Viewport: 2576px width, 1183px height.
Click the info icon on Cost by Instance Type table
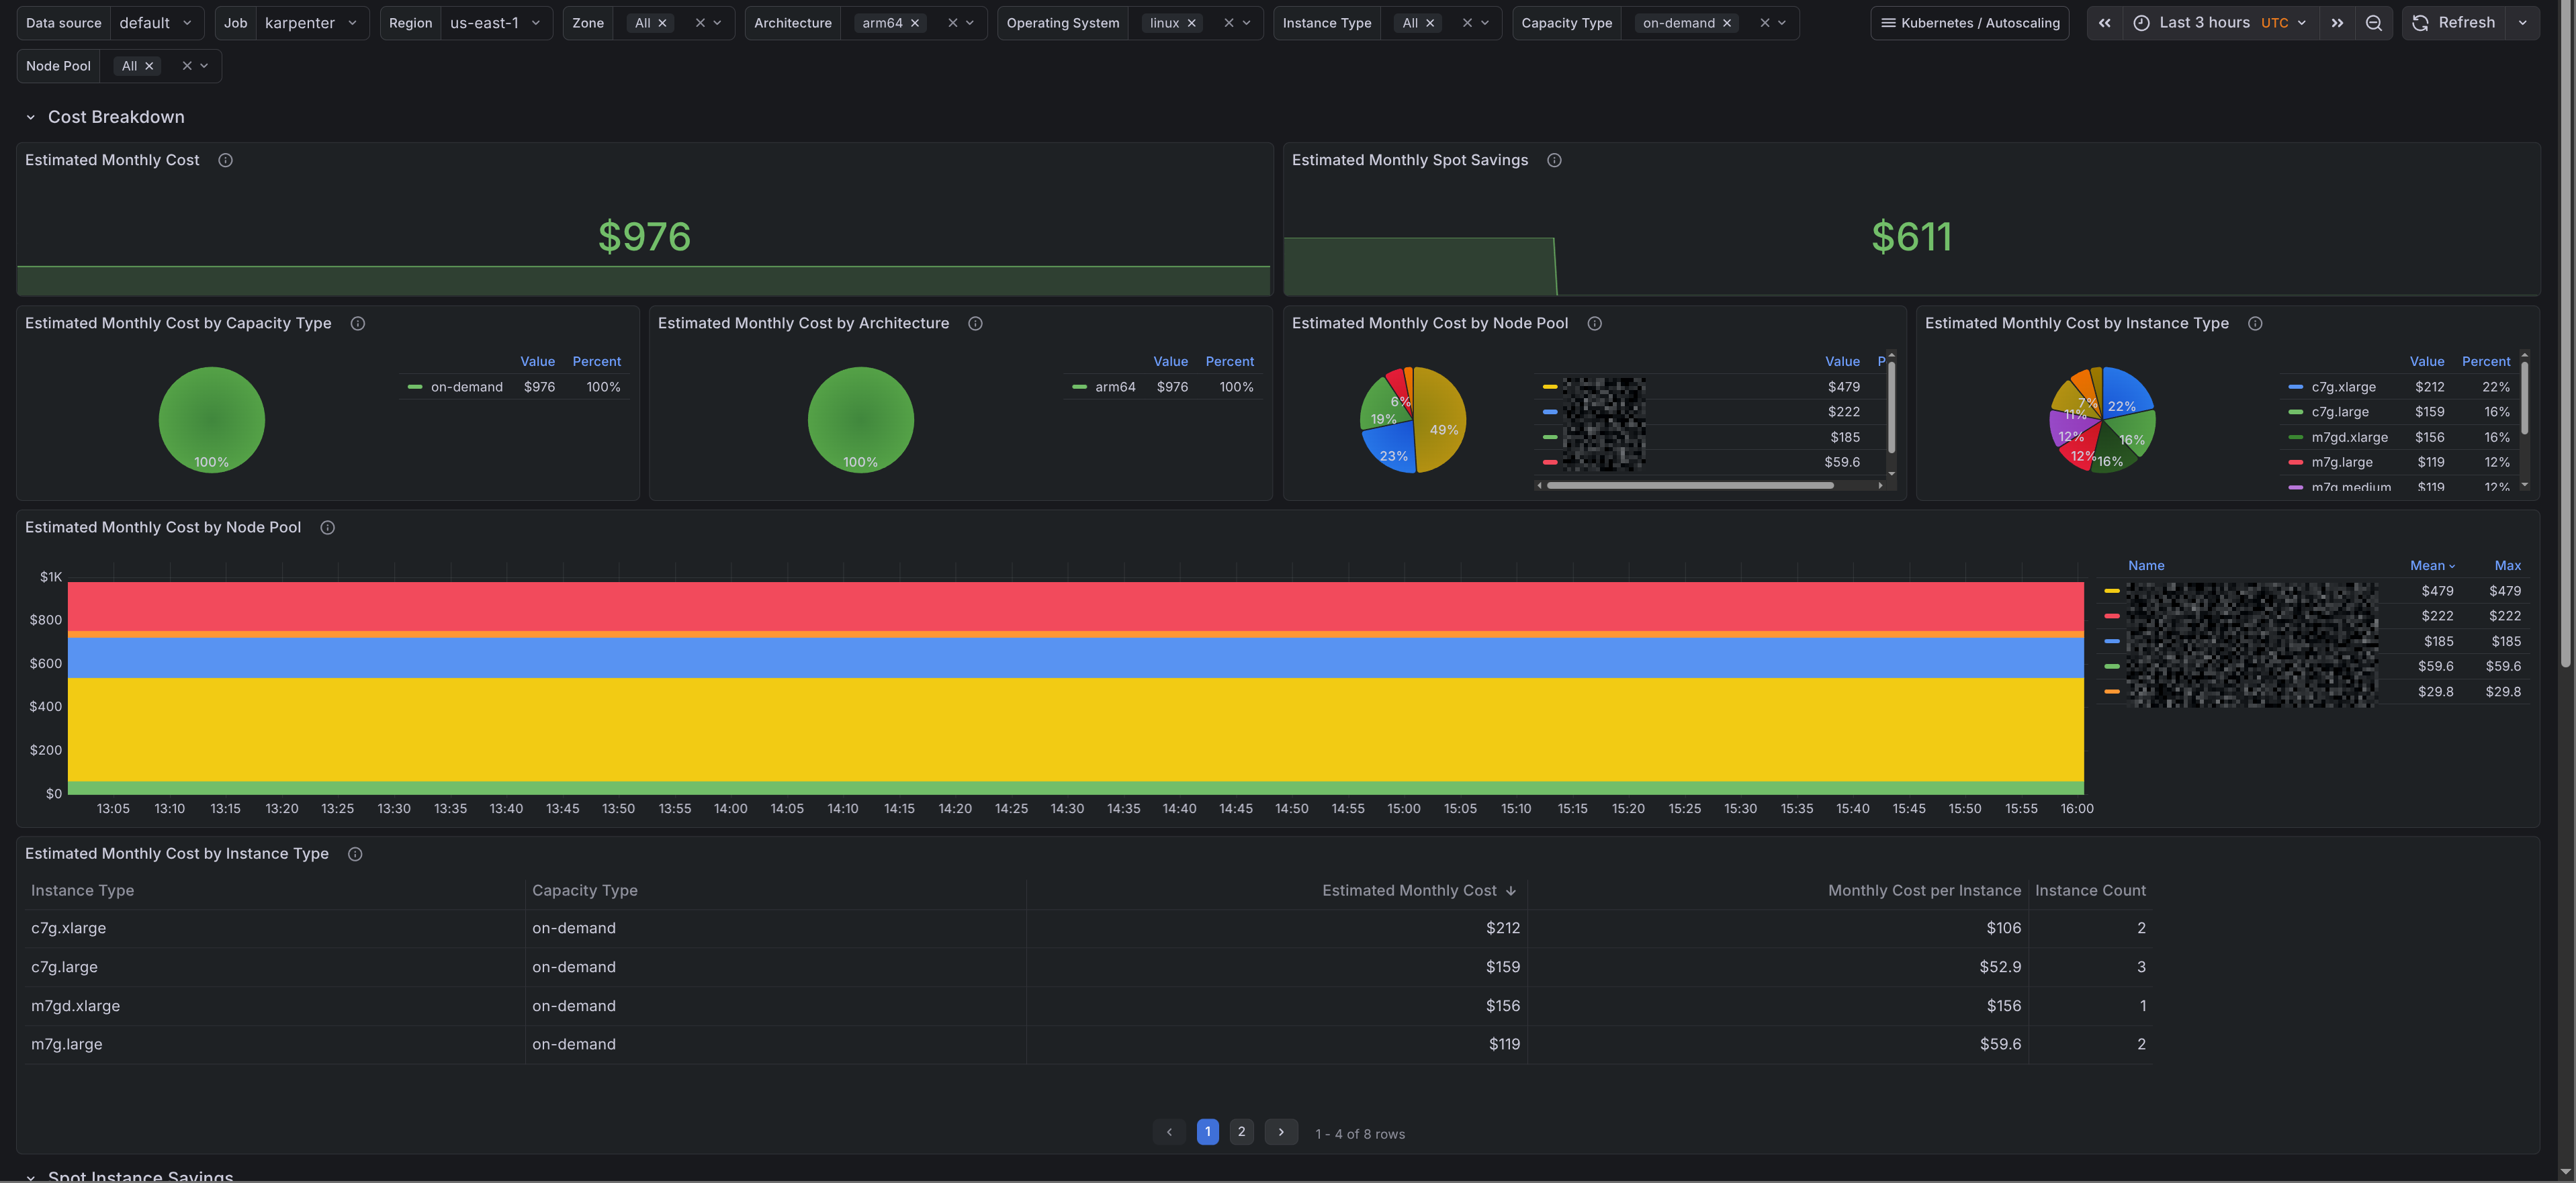point(355,854)
